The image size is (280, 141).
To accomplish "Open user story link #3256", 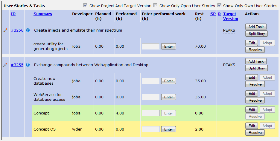I will coord(17,30).
